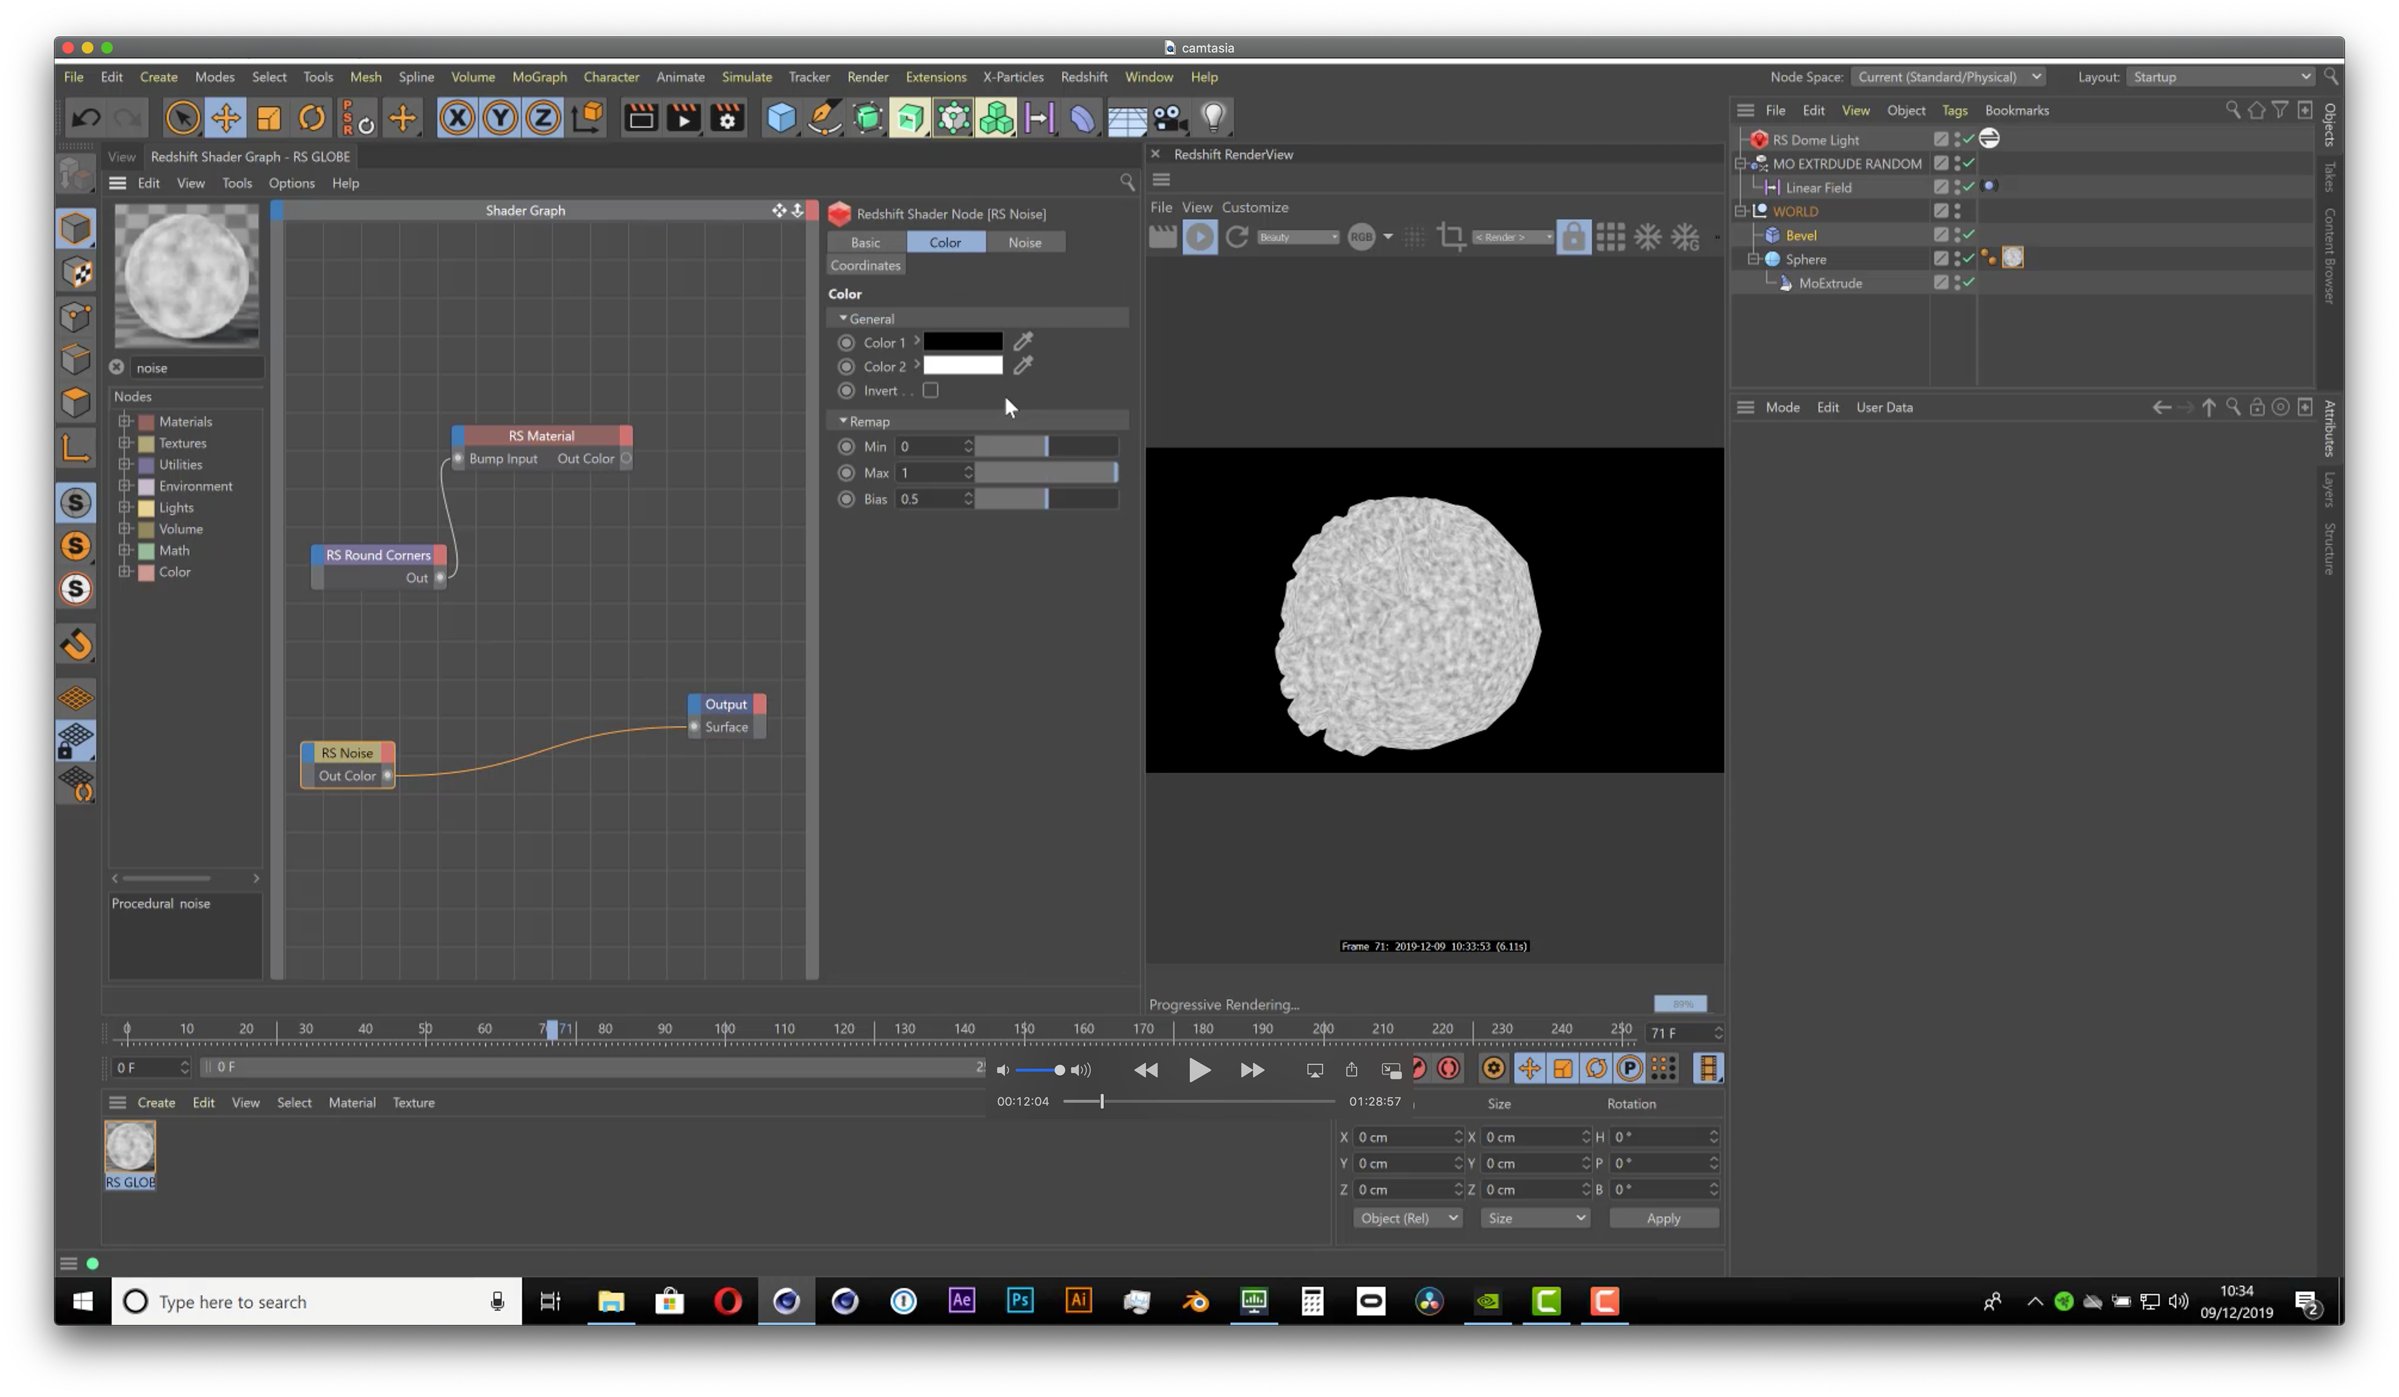Refresh the Redshift render

click(1236, 237)
